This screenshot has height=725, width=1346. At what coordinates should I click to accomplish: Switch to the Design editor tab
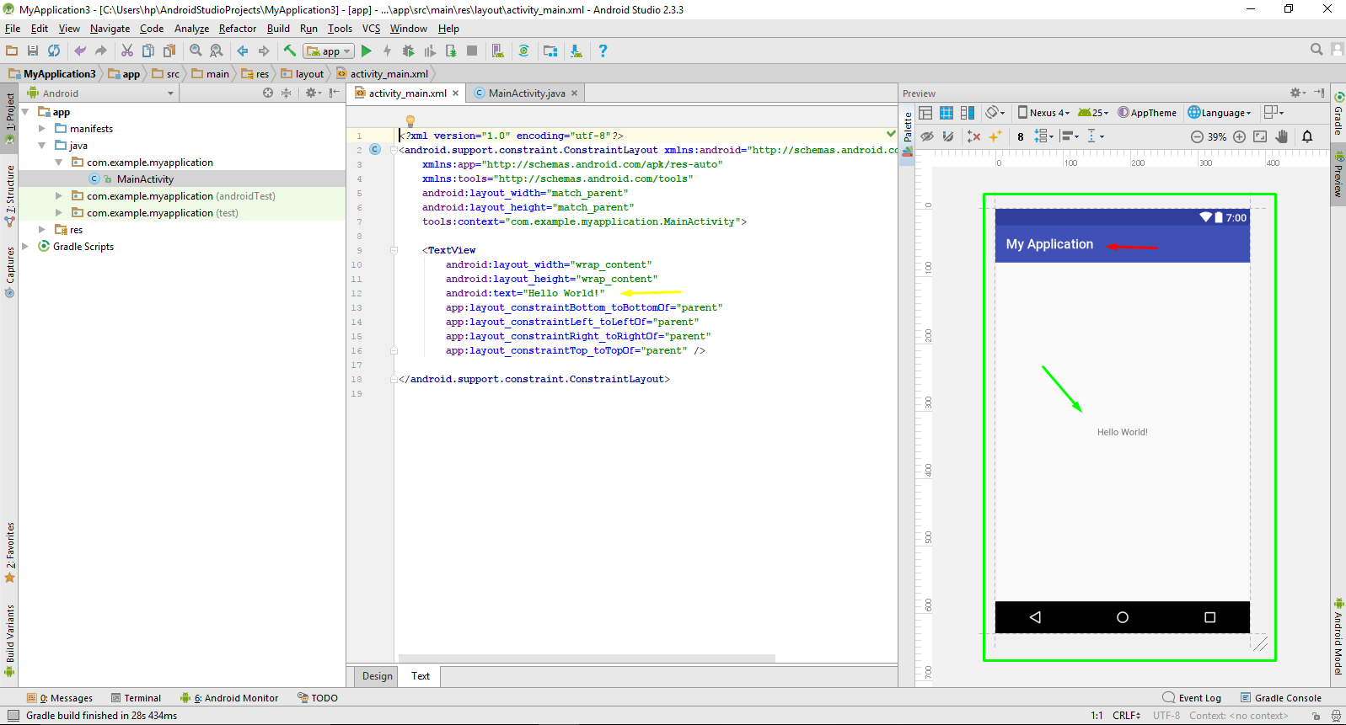tap(377, 676)
